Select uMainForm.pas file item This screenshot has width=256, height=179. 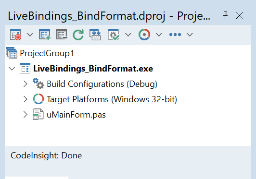click(x=76, y=115)
